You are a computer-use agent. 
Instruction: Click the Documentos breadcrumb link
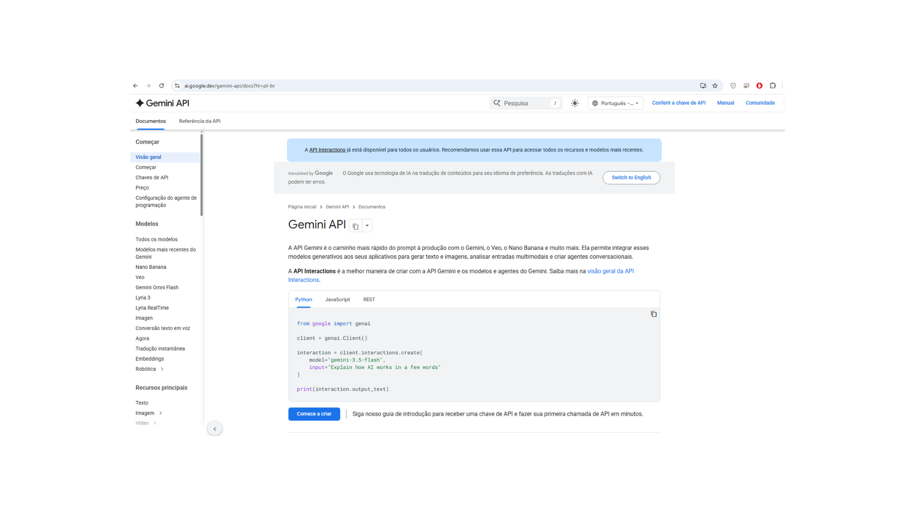click(372, 207)
